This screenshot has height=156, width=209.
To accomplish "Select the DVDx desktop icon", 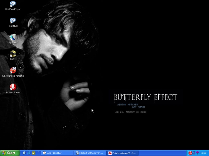I will (13, 54).
